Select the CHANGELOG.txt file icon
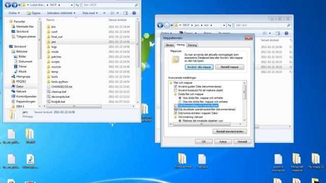The width and height of the screenshot is (326, 183). [x=48, y=86]
